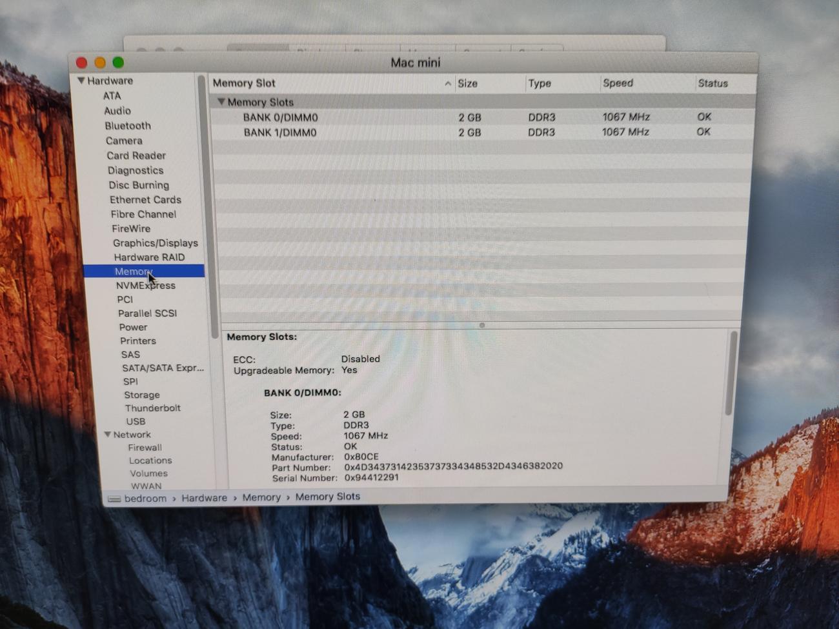Screen dimensions: 839x629
Task: Sort by the Size column header
Action: (x=467, y=83)
